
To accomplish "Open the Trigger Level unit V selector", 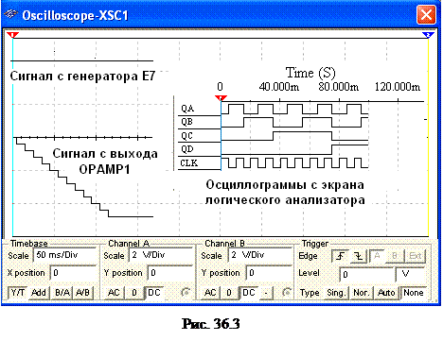I will pos(410,275).
